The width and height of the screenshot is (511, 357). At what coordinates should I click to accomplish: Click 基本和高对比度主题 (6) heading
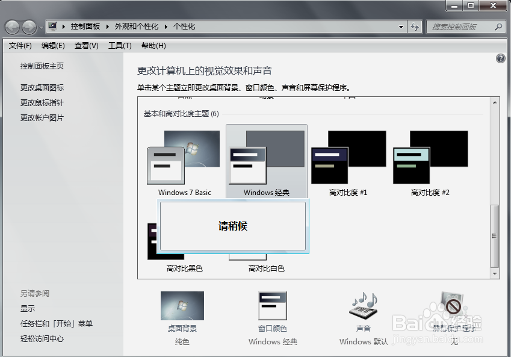pyautogui.click(x=181, y=113)
